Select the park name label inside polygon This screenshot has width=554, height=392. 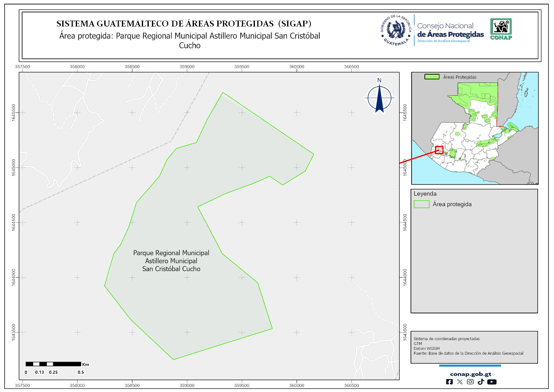click(171, 261)
